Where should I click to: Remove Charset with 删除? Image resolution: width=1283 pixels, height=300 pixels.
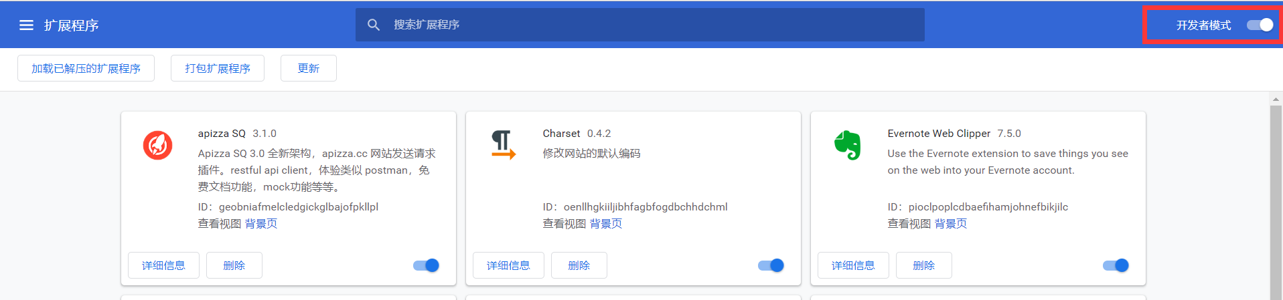[579, 265]
